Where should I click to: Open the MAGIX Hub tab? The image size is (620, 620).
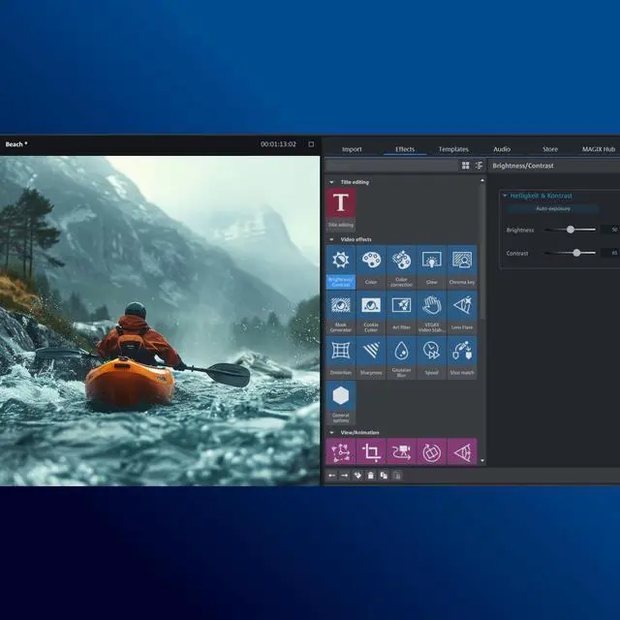[x=599, y=149]
